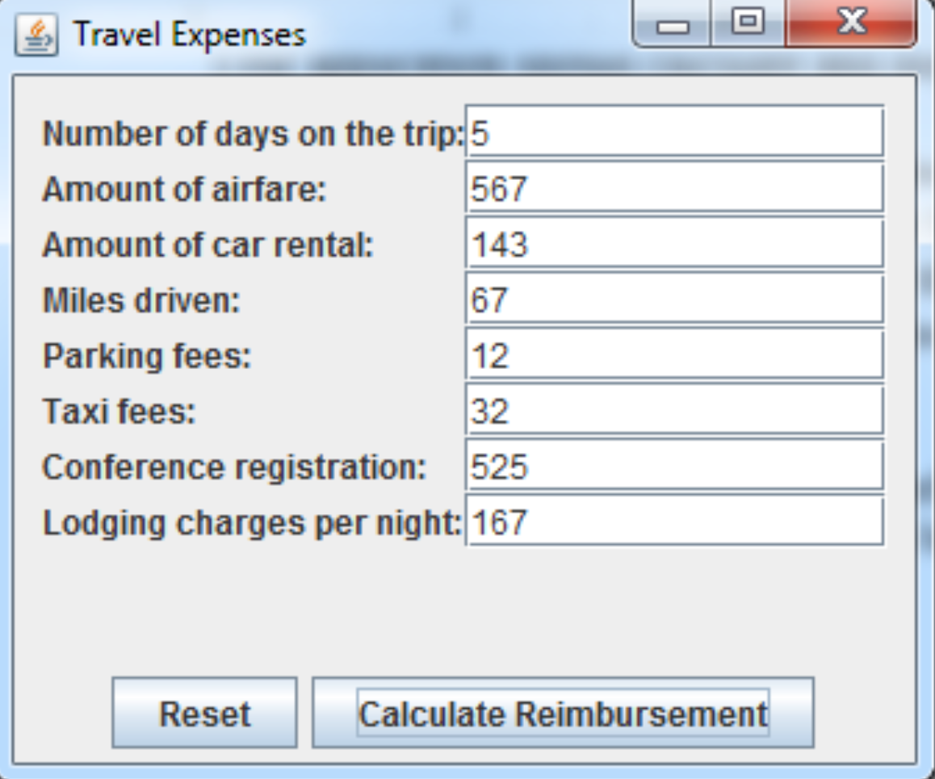Click the car rental field showing 143
The image size is (935, 779).
click(674, 243)
